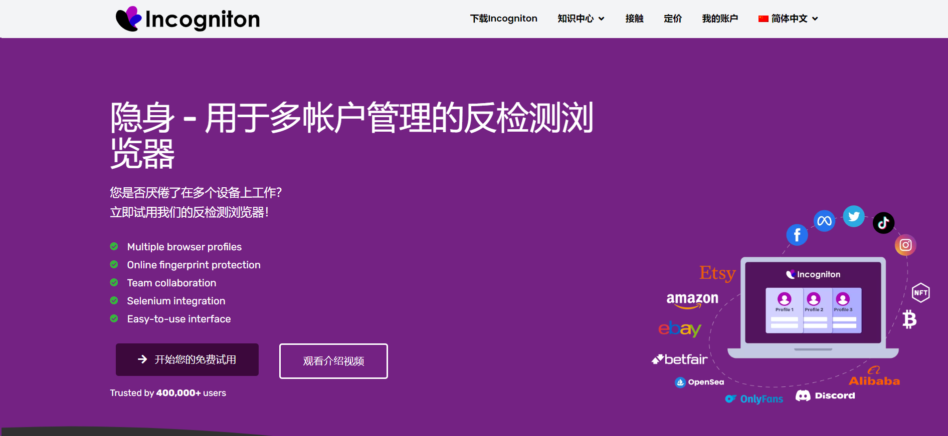
Task: Open the 下载Incogniton menu item
Action: pos(503,19)
